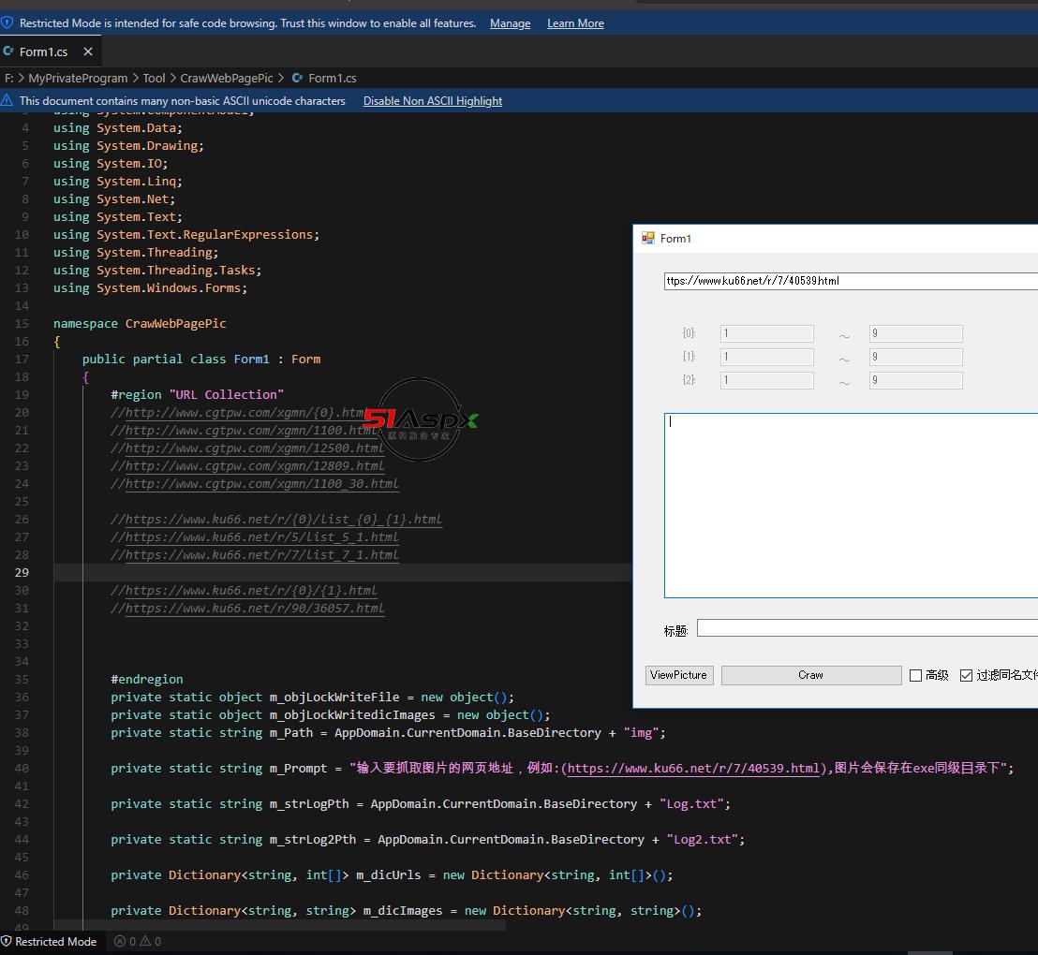The width and height of the screenshot is (1038, 955).
Task: Click the #region "URL Collection" line
Action: (198, 394)
